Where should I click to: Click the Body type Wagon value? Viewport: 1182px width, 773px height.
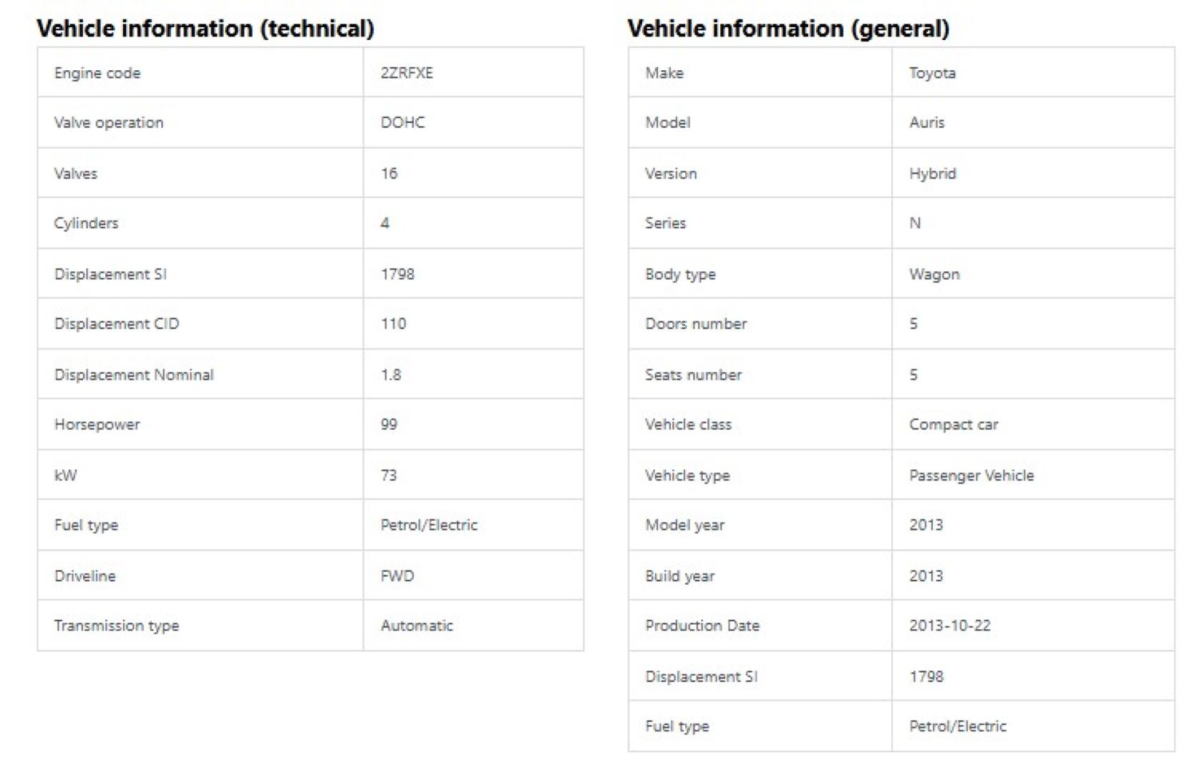tap(934, 274)
